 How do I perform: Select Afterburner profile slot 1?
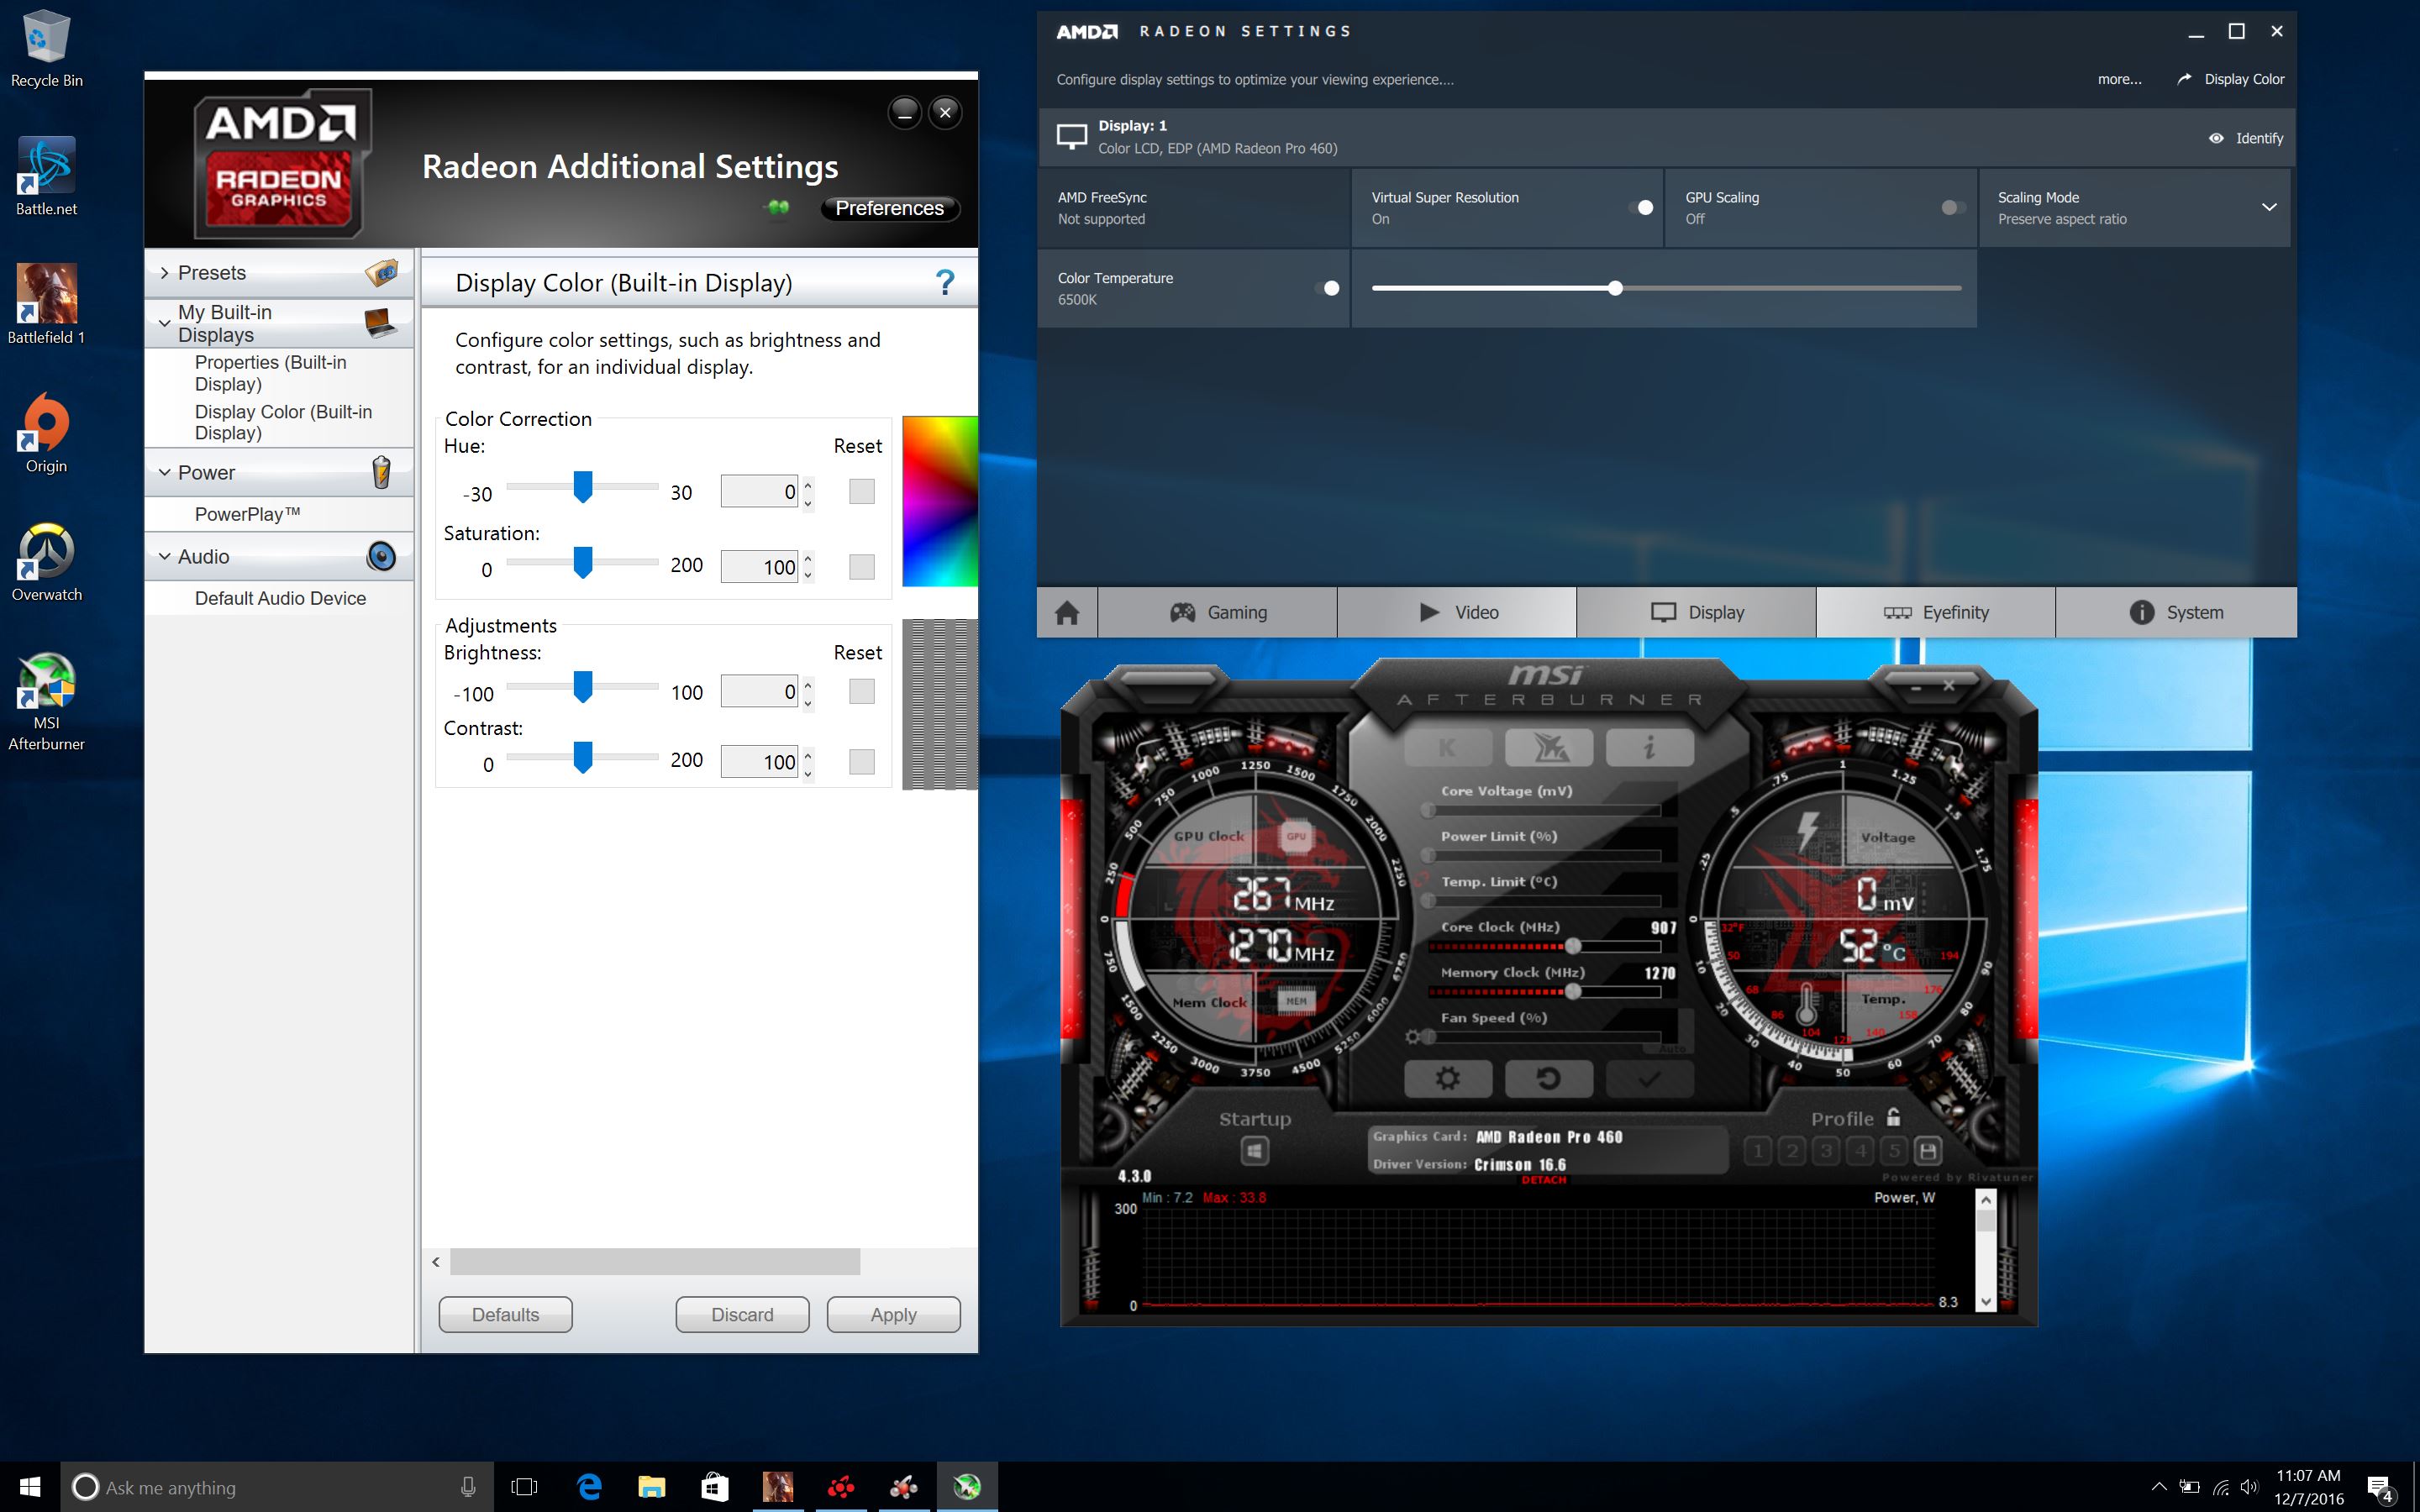tap(1758, 1151)
